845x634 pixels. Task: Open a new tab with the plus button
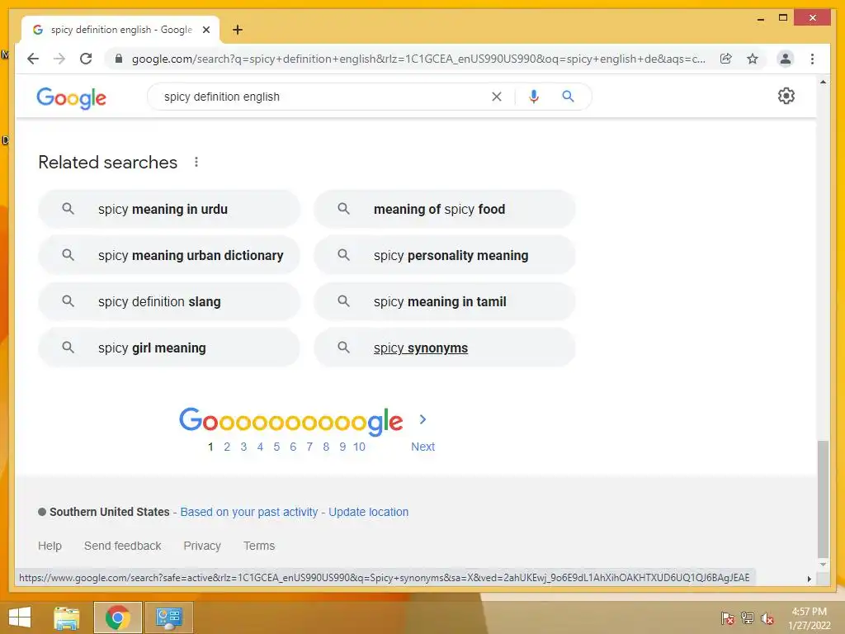pyautogui.click(x=237, y=30)
